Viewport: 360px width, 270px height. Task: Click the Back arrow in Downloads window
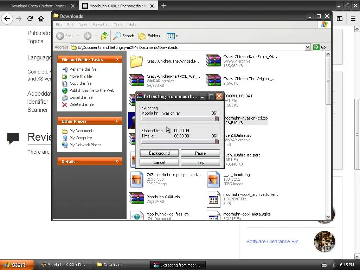click(60, 36)
